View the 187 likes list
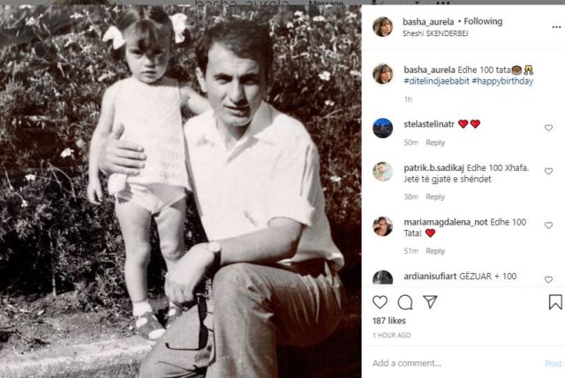The height and width of the screenshot is (378, 565). pyautogui.click(x=389, y=321)
